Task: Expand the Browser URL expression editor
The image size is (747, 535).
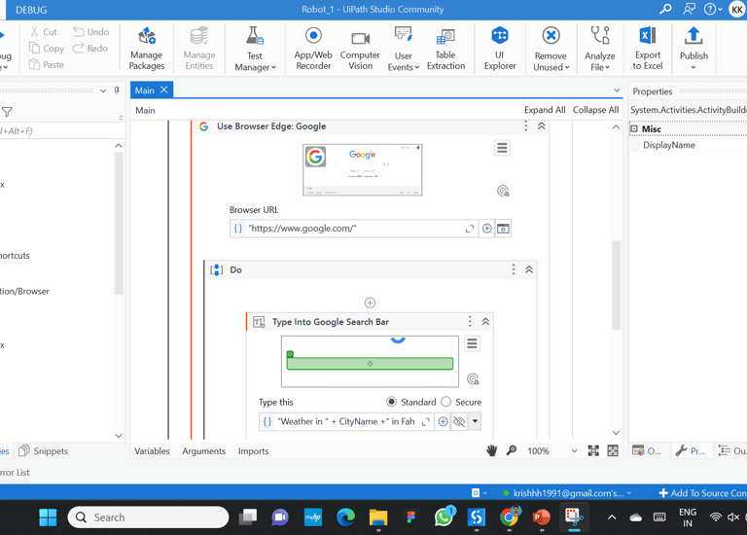Action: [x=469, y=229]
